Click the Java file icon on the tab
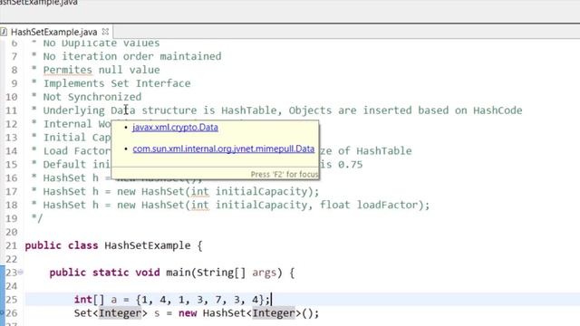580x326 pixels. pos(4,32)
